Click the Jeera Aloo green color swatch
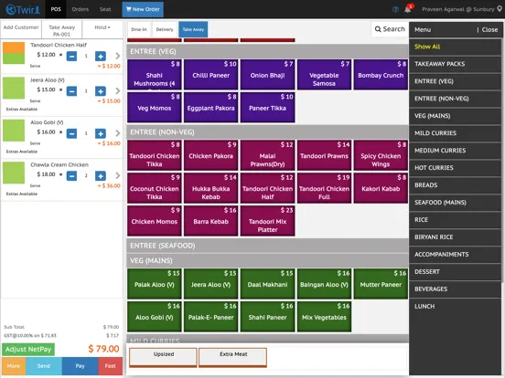This screenshot has height=378, width=505. (x=14, y=88)
